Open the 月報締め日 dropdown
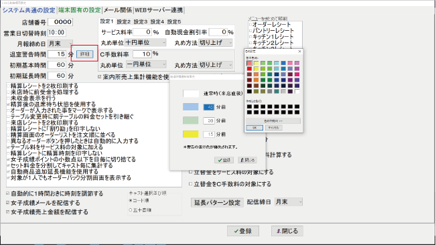This screenshot has width=436, height=245. tap(60, 44)
